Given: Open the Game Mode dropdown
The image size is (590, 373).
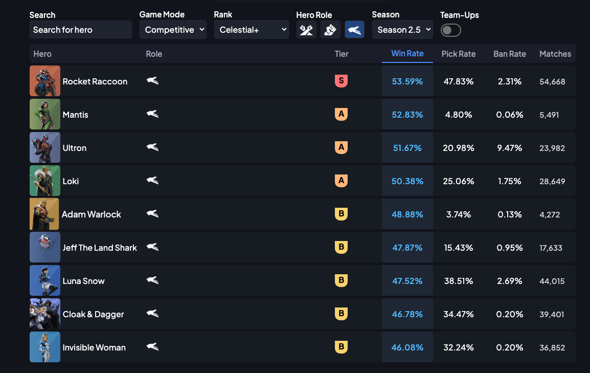Looking at the screenshot, I should [173, 30].
